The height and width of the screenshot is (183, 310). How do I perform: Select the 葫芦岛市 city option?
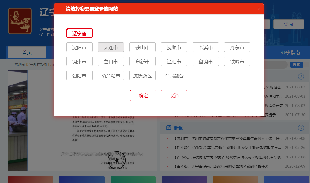tap(111, 75)
